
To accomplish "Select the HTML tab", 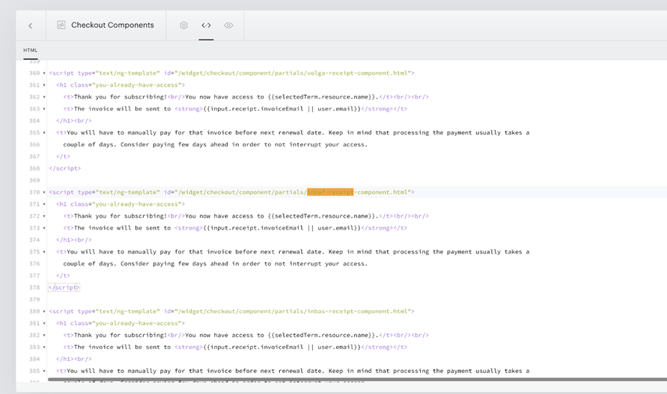I will tap(31, 50).
